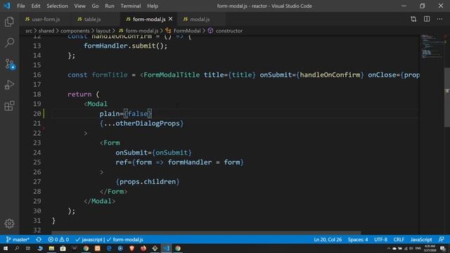
Task: Expand the constructor breadcrumb
Action: coord(226,31)
